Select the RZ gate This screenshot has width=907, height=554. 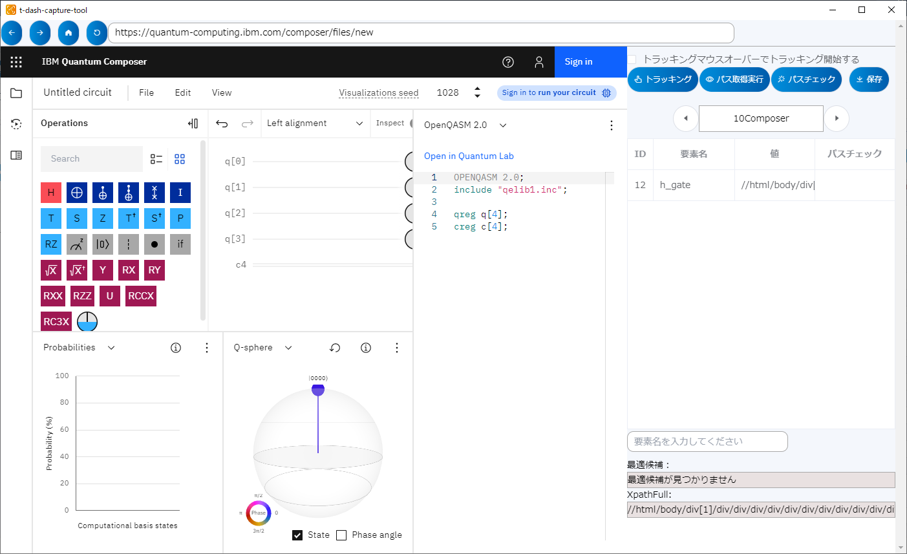point(51,244)
